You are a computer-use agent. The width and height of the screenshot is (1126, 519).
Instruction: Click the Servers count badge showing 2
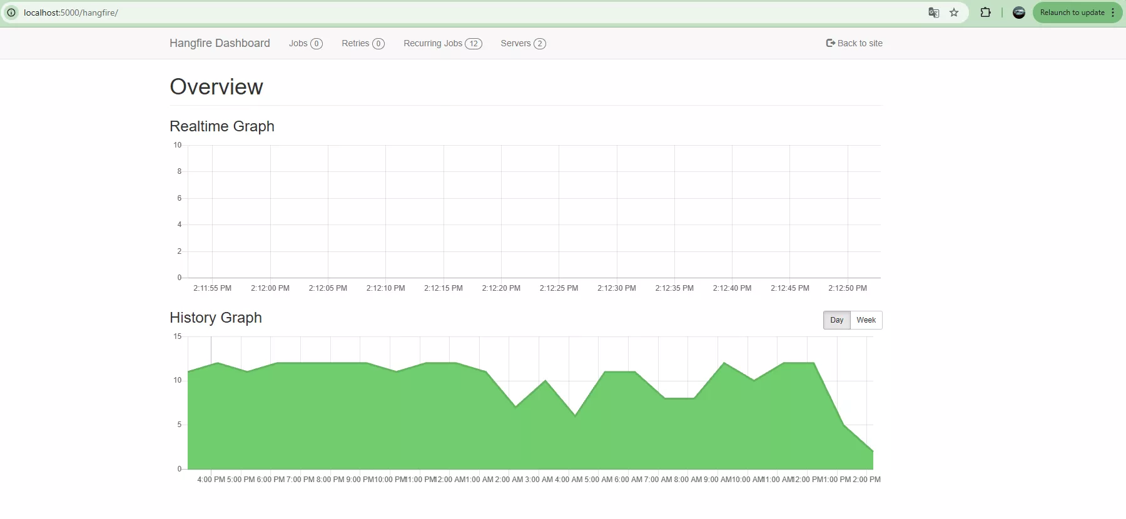tap(539, 44)
